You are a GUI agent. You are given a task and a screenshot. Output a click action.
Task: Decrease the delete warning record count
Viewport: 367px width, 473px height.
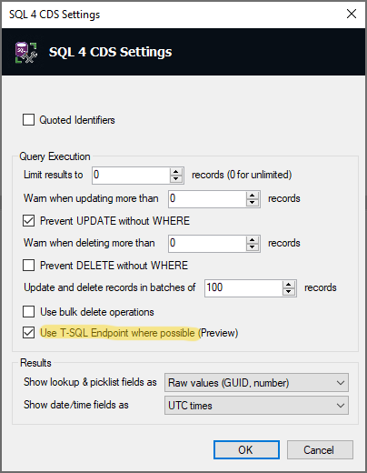click(253, 247)
